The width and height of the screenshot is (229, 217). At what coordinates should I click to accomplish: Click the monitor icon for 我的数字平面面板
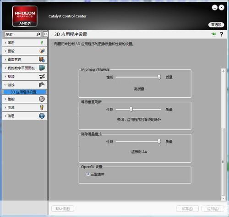coord(42,68)
